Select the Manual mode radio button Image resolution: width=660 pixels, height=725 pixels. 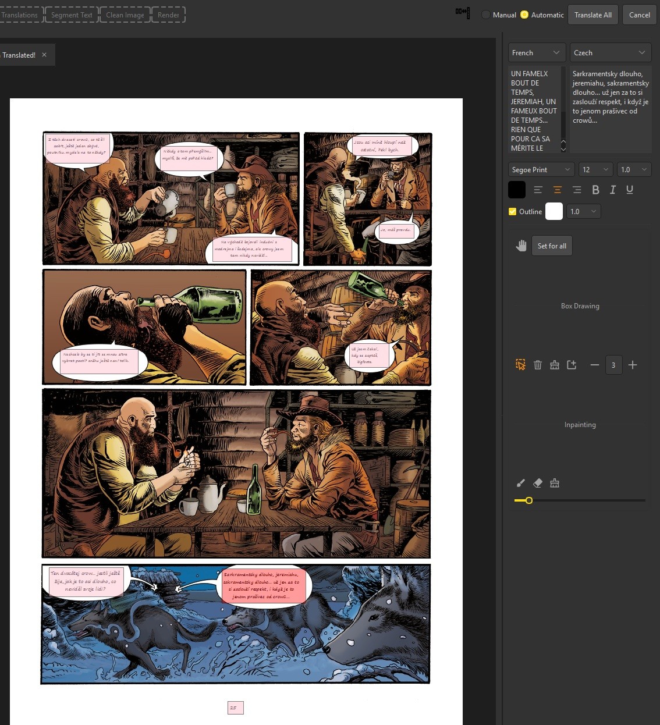pyautogui.click(x=486, y=15)
